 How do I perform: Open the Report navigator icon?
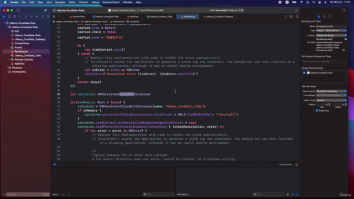coord(48,17)
